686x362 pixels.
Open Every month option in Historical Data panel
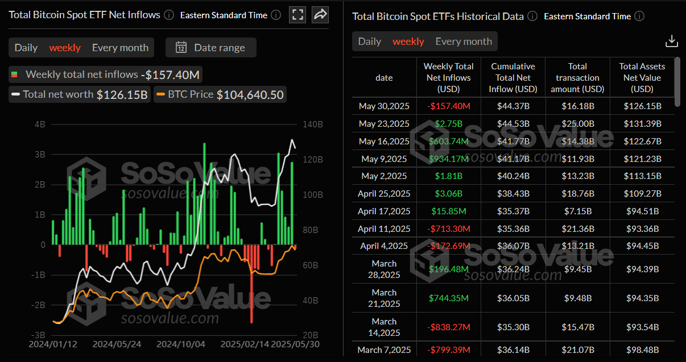tap(464, 41)
